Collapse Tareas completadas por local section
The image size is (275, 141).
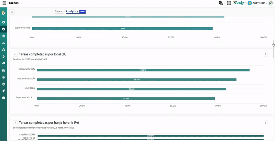pos(15,54)
